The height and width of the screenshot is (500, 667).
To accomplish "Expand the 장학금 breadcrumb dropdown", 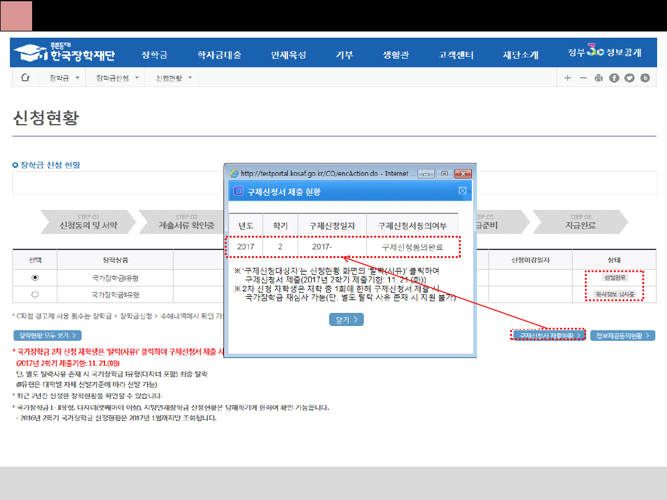I will click(x=64, y=78).
